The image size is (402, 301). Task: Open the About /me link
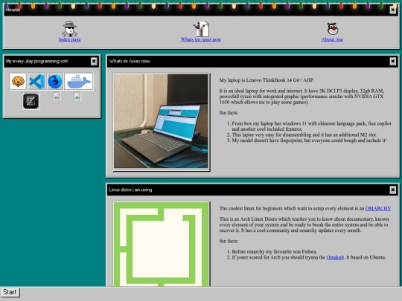332,39
